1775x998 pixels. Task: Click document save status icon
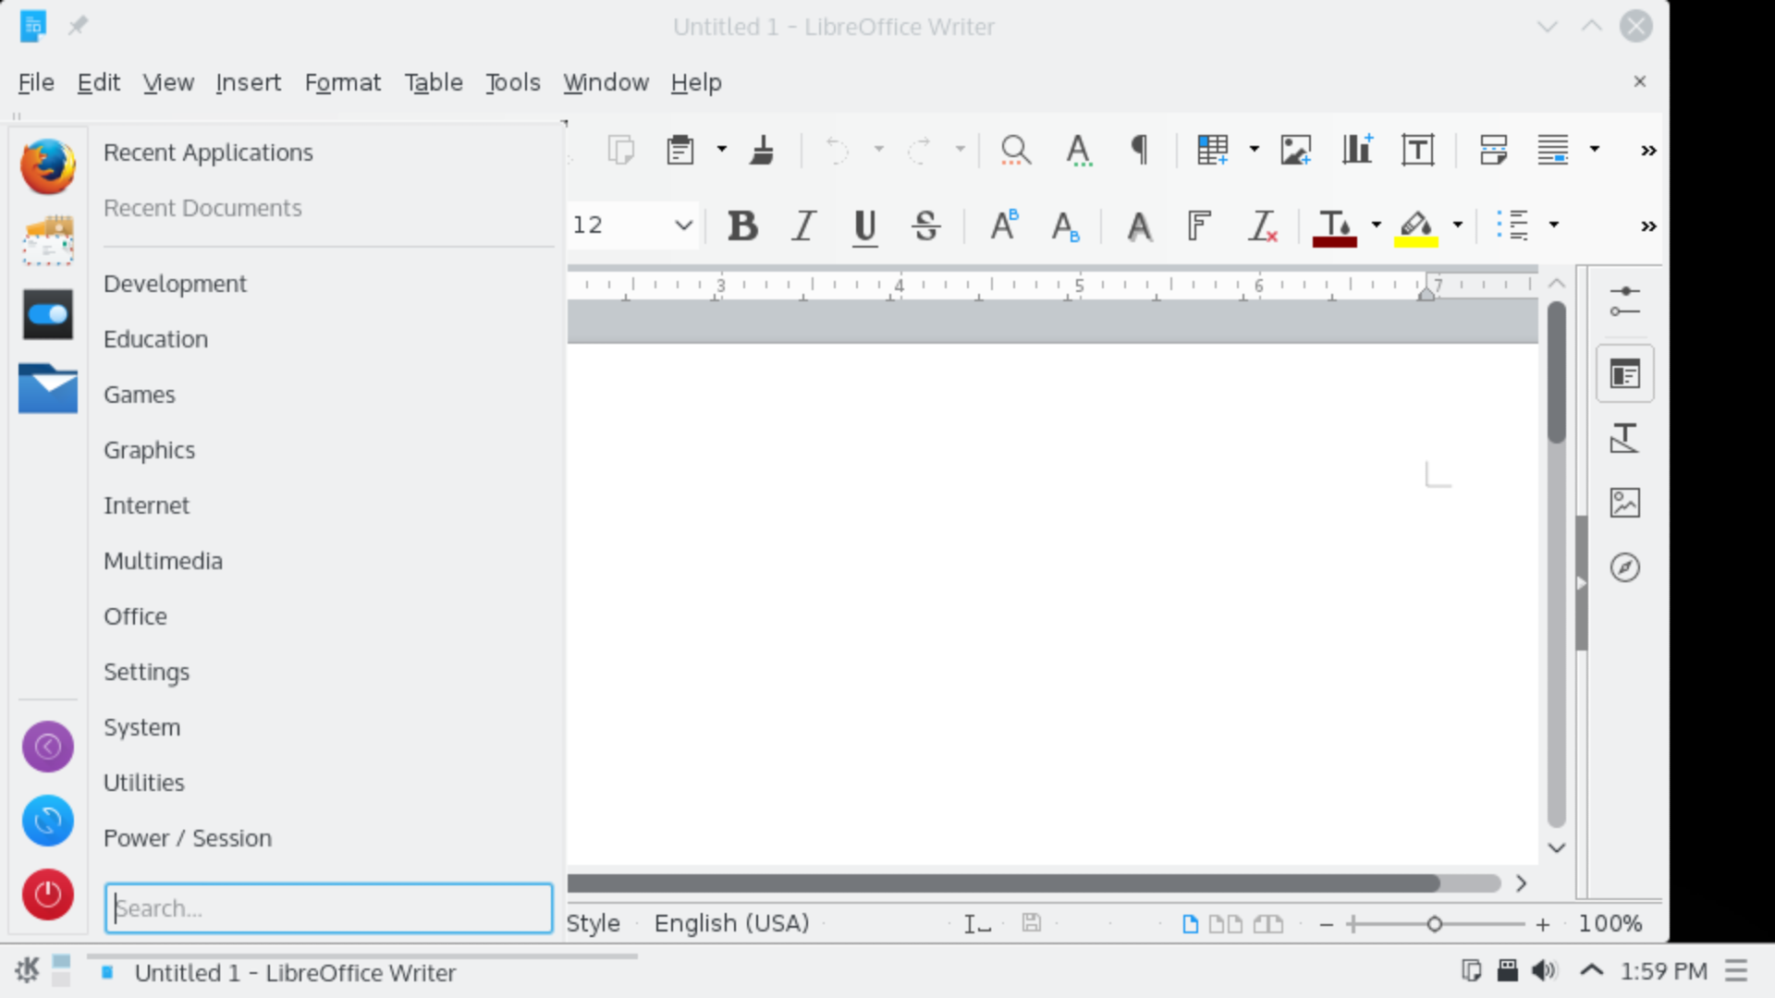tap(1032, 923)
